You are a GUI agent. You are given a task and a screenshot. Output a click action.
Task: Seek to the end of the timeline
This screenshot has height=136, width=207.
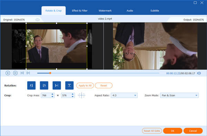pos(159,73)
